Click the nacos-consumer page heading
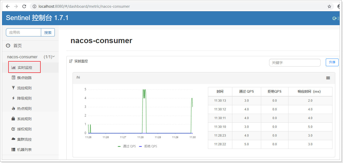The image size is (343, 163). click(101, 41)
